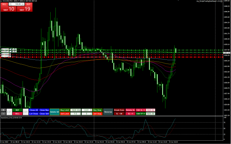Place a Sell Limit order
This screenshot has width=231, height=144.
65,114
